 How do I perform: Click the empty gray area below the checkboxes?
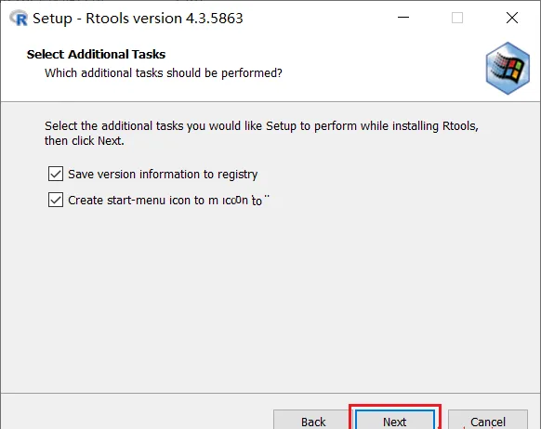pyautogui.click(x=270, y=296)
